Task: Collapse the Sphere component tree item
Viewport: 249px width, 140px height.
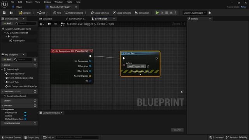Action: pos(7,37)
